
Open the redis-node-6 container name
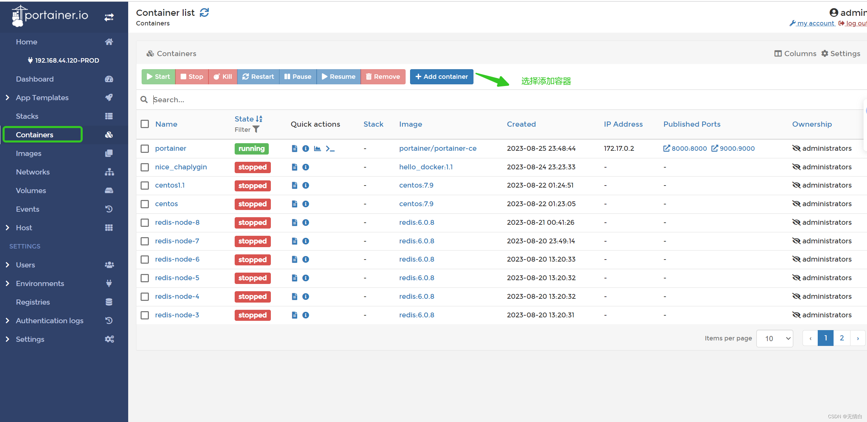pos(177,259)
